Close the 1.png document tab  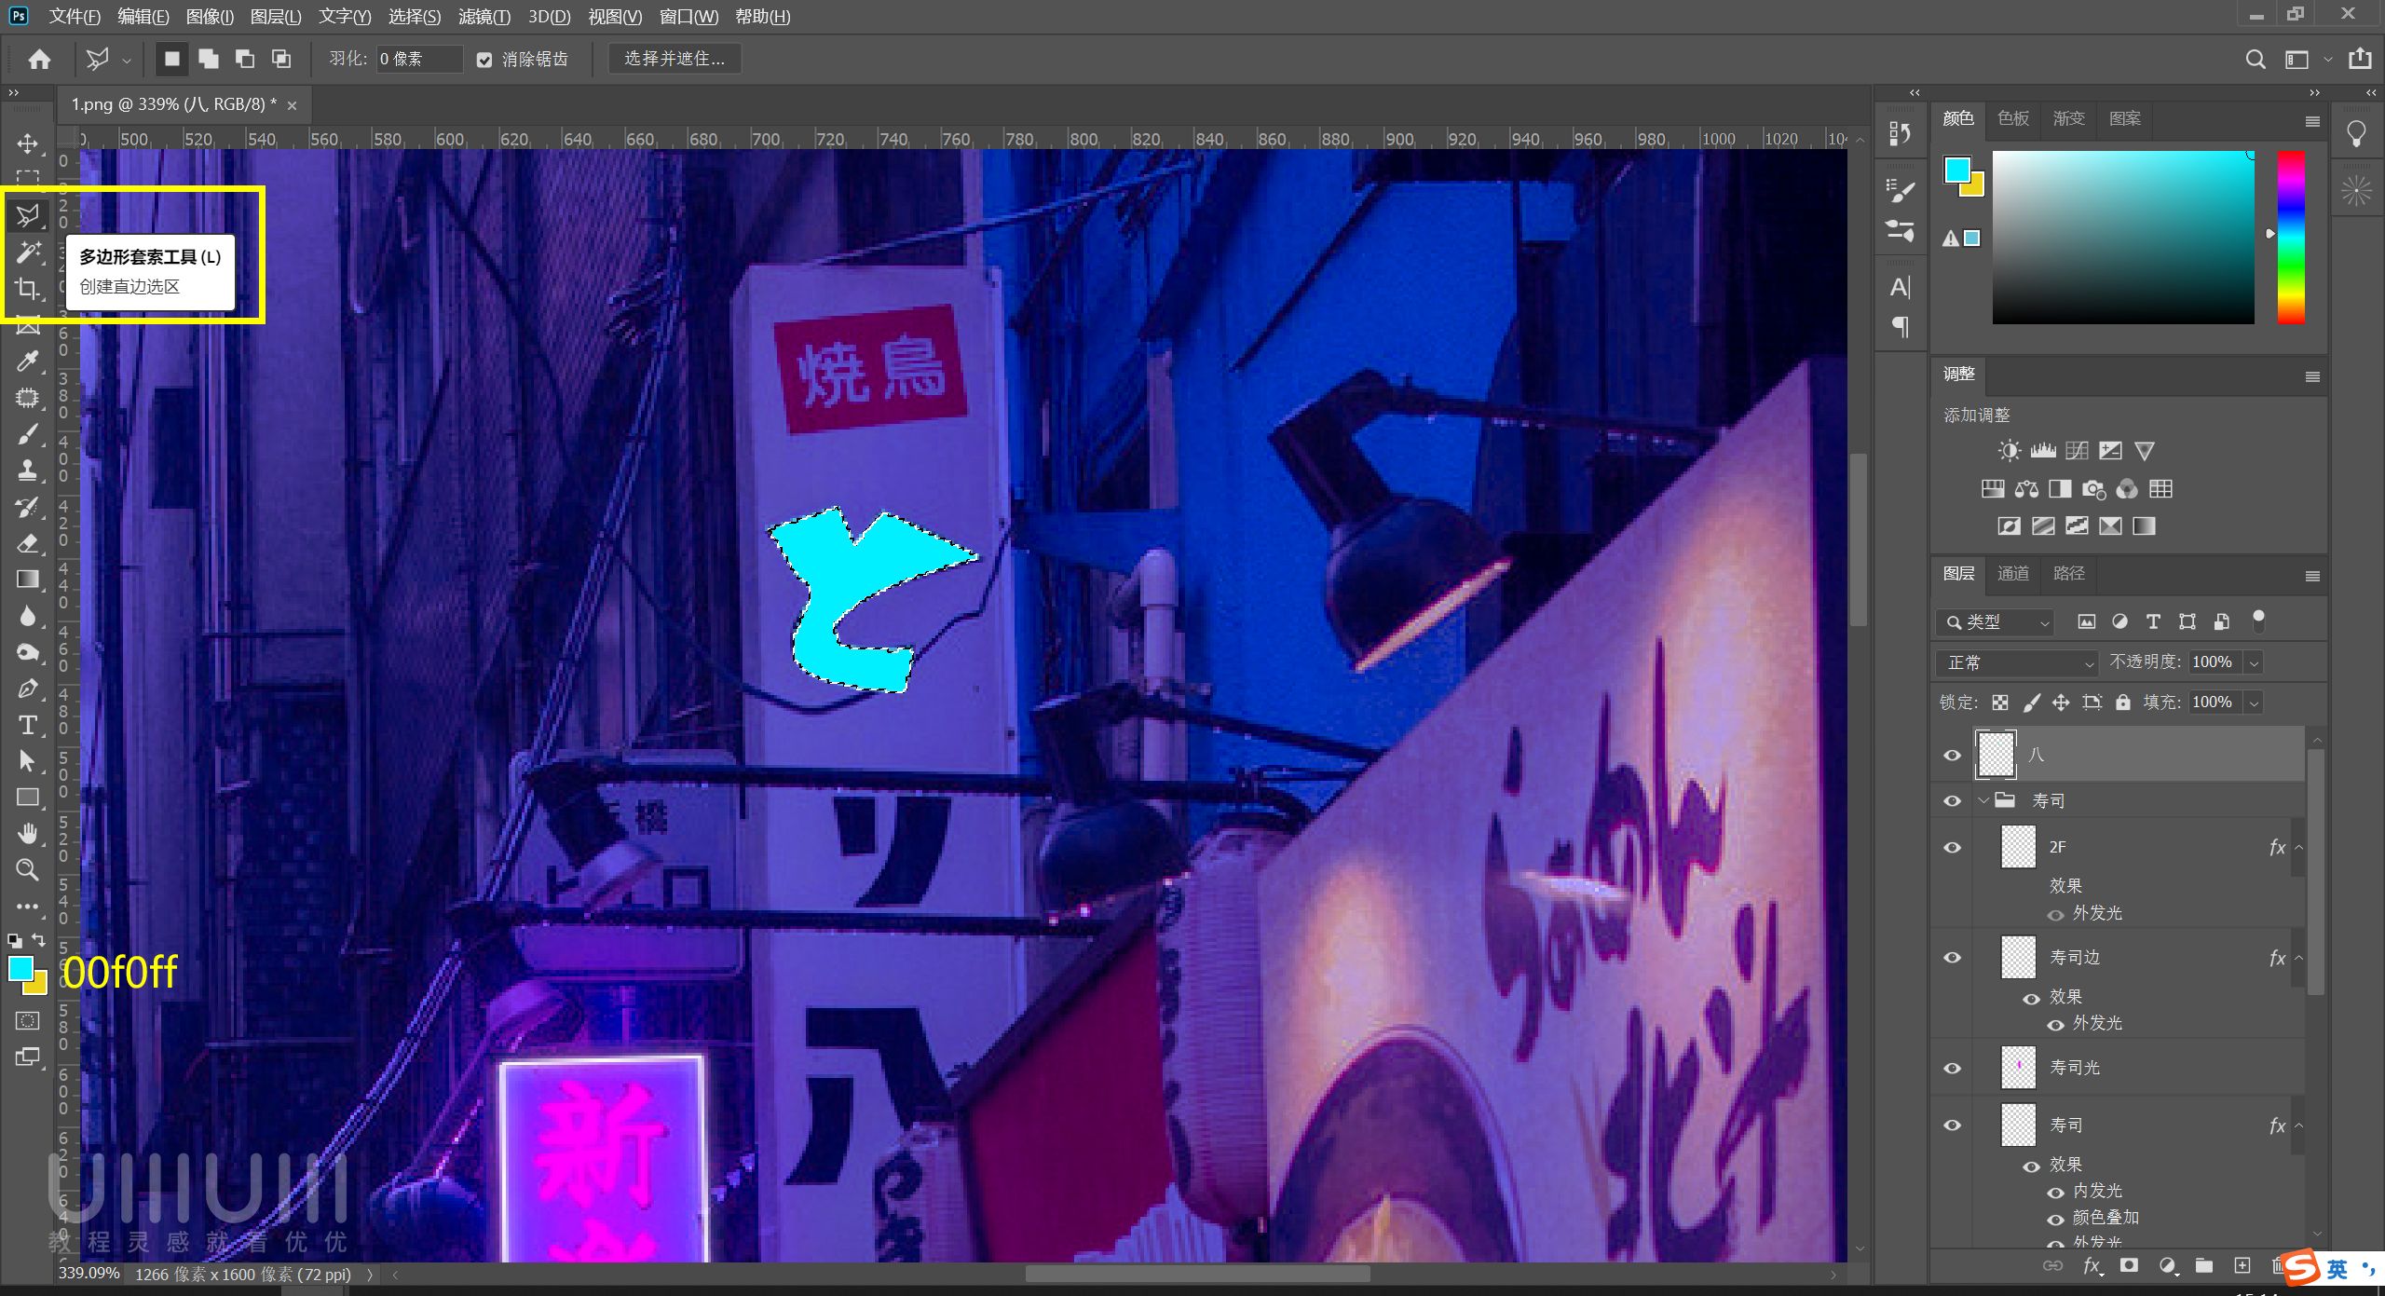tap(292, 105)
